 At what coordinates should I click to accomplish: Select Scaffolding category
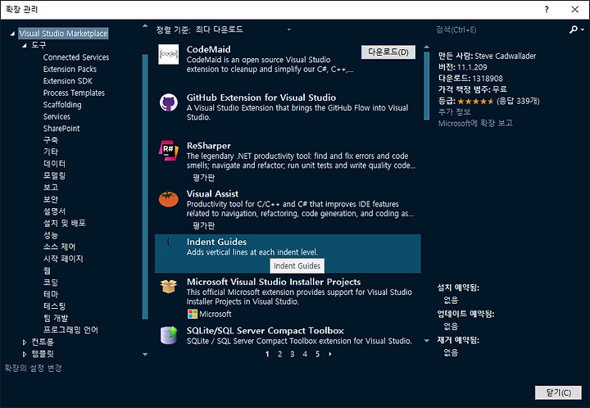coord(62,105)
